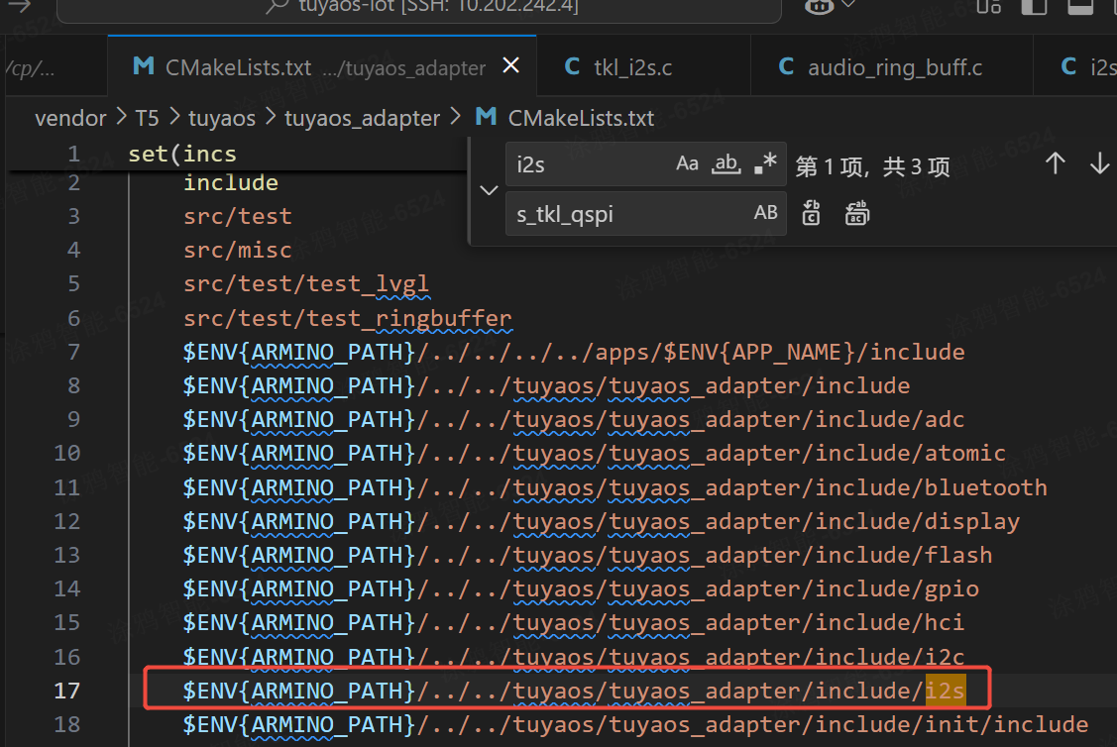Click the Replace All icon

coord(857,213)
